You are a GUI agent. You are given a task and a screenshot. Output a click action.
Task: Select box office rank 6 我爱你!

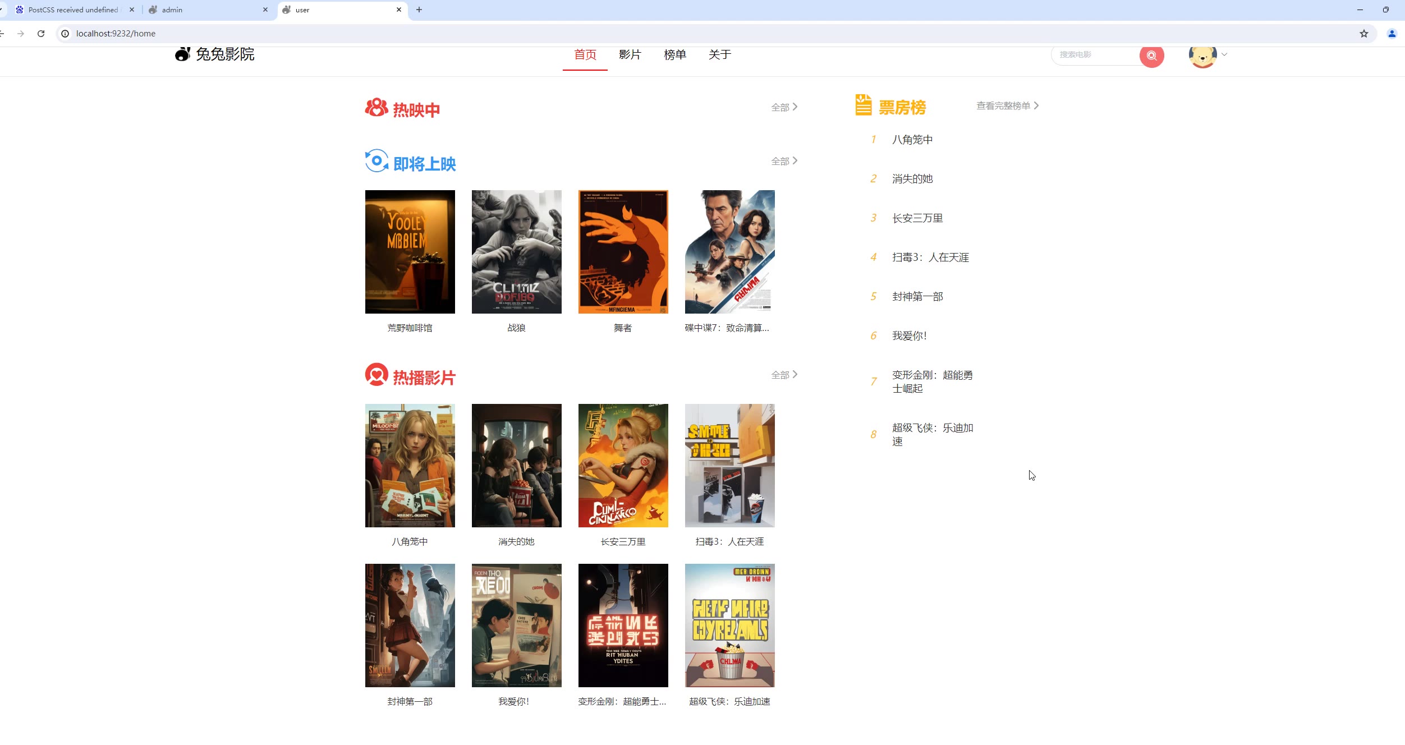910,336
